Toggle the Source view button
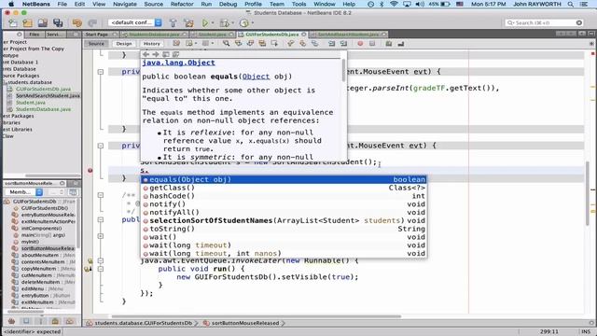 click(96, 44)
